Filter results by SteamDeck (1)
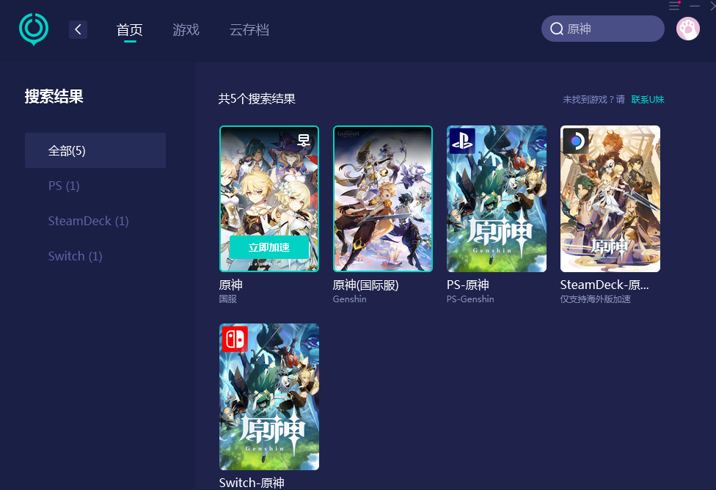This screenshot has height=490, width=716. (x=89, y=221)
